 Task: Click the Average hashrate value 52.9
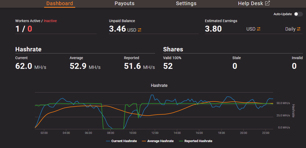tap(78, 66)
